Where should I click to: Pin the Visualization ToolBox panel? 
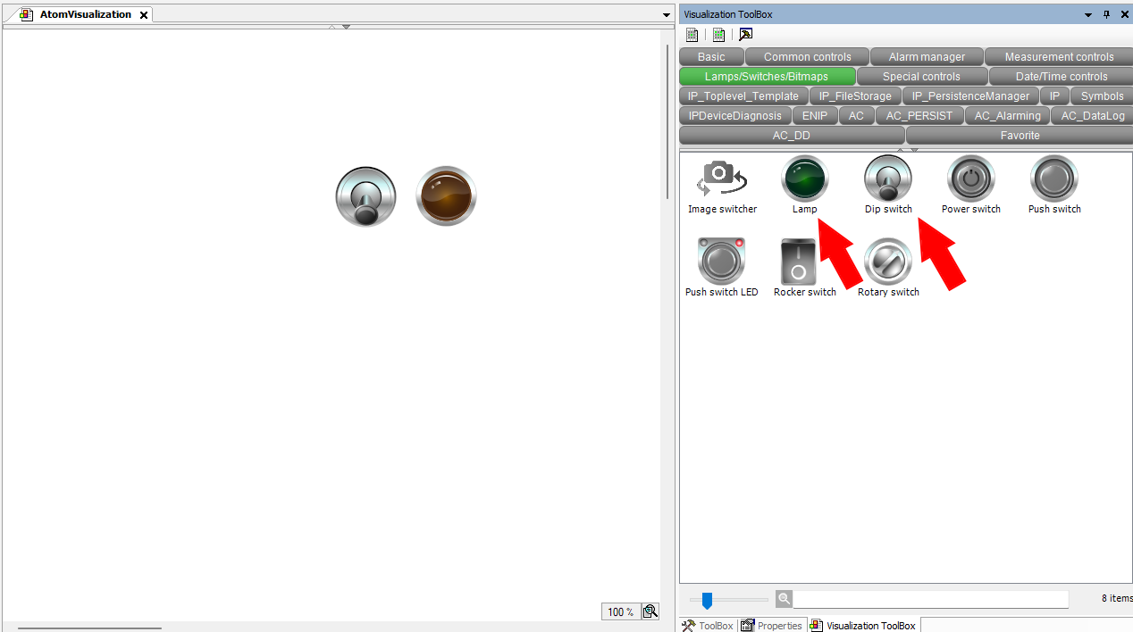1105,14
